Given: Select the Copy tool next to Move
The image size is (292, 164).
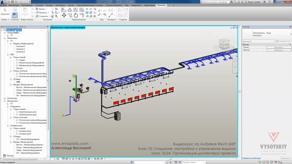Looking at the screenshot, I should tap(70, 15).
